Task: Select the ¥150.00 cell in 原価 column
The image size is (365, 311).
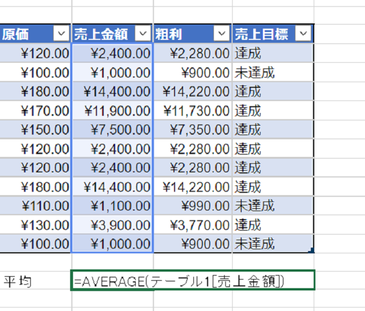Action: 35,130
